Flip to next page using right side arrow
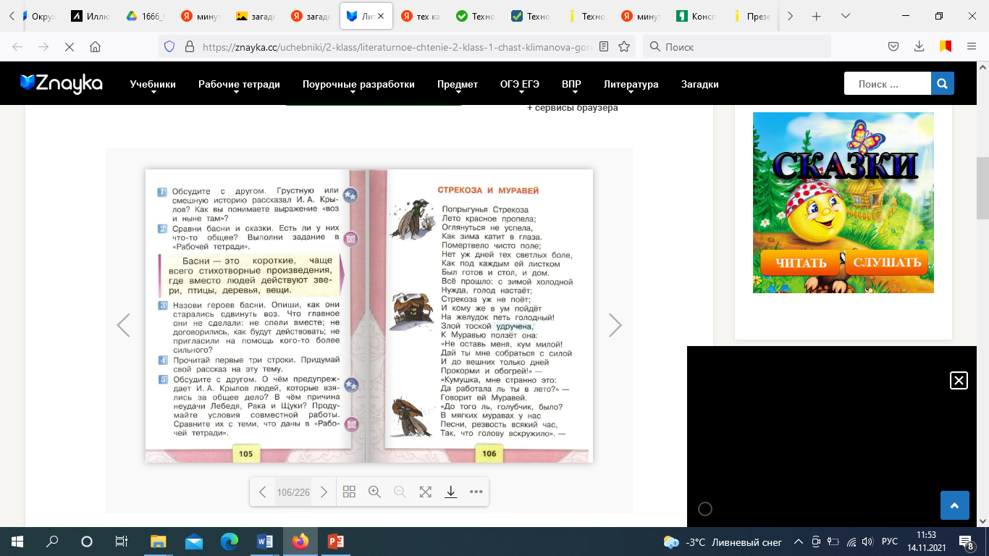Screen dimensions: 989x556 tap(615, 326)
